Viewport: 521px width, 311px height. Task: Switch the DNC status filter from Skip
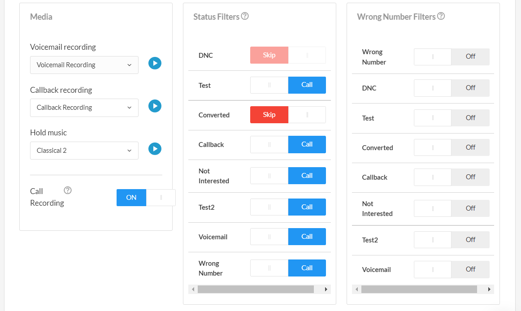click(x=288, y=55)
